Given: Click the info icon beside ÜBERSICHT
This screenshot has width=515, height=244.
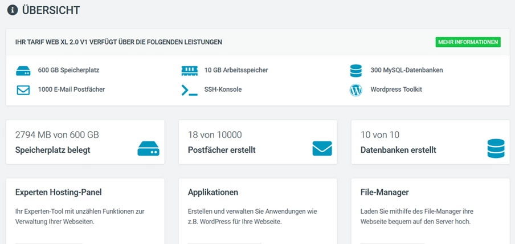Looking at the screenshot, I should pyautogui.click(x=12, y=10).
